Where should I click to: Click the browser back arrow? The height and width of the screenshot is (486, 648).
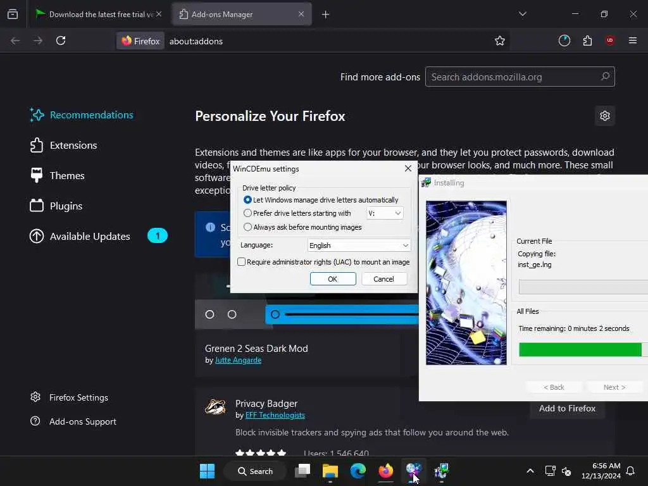click(15, 40)
